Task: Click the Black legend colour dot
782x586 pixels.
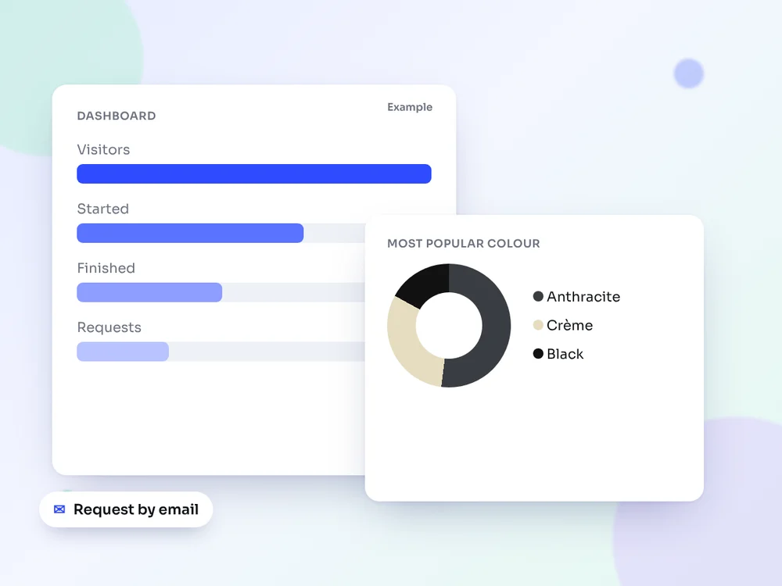Action: [x=538, y=354]
